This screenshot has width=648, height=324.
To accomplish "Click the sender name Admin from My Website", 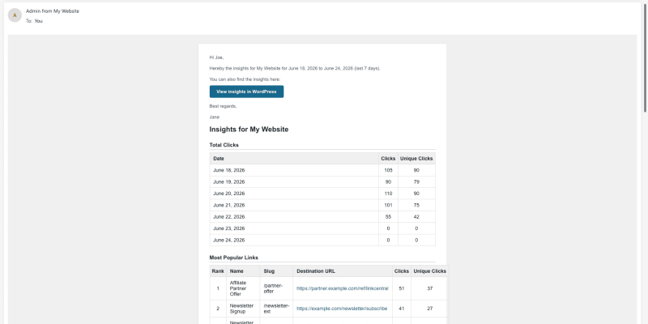I will tap(53, 11).
